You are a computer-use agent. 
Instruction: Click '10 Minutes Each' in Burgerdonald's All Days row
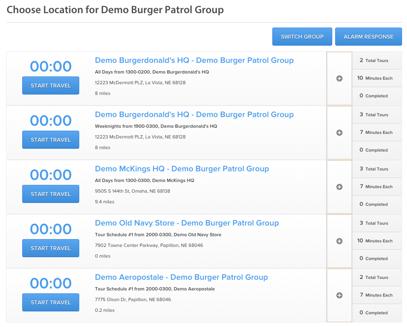(x=375, y=78)
